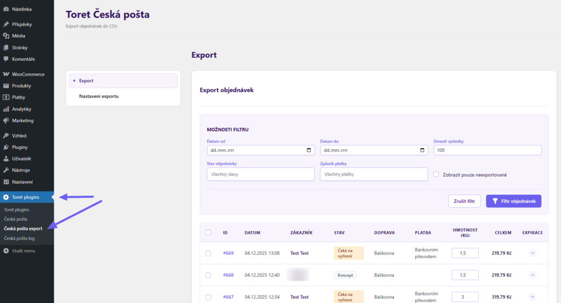Open order link #669

[228, 253]
